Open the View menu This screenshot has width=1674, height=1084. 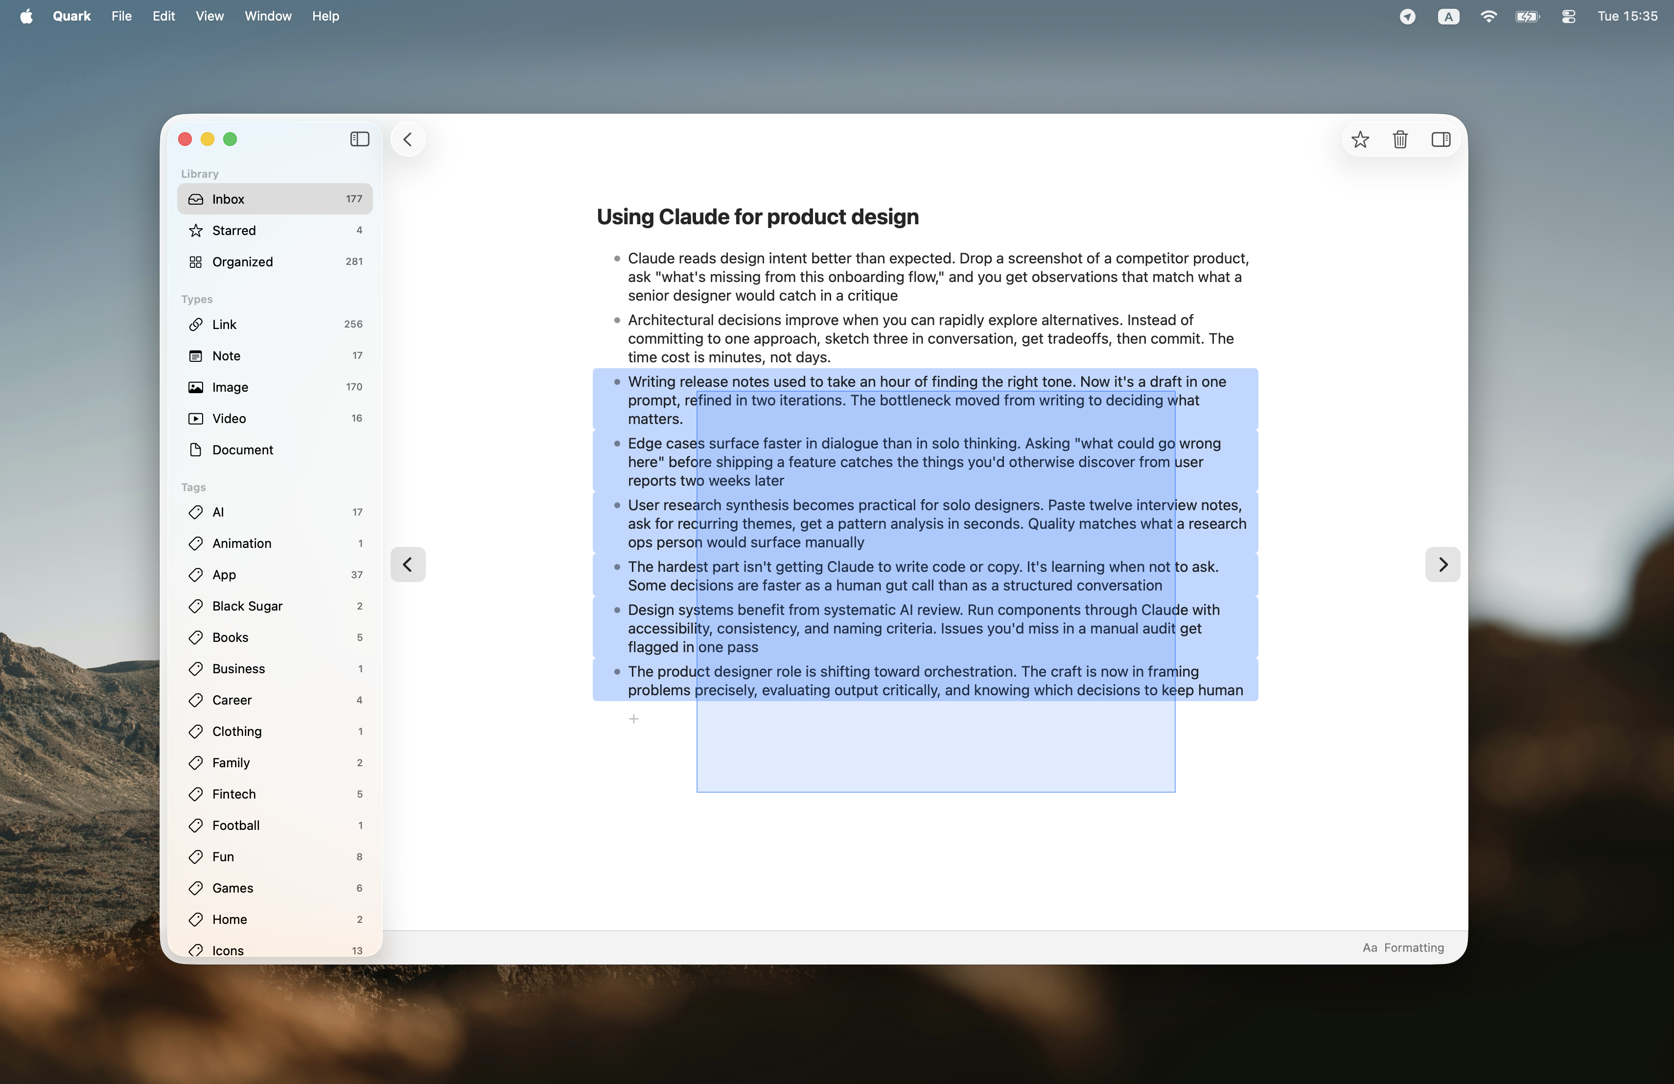click(209, 16)
